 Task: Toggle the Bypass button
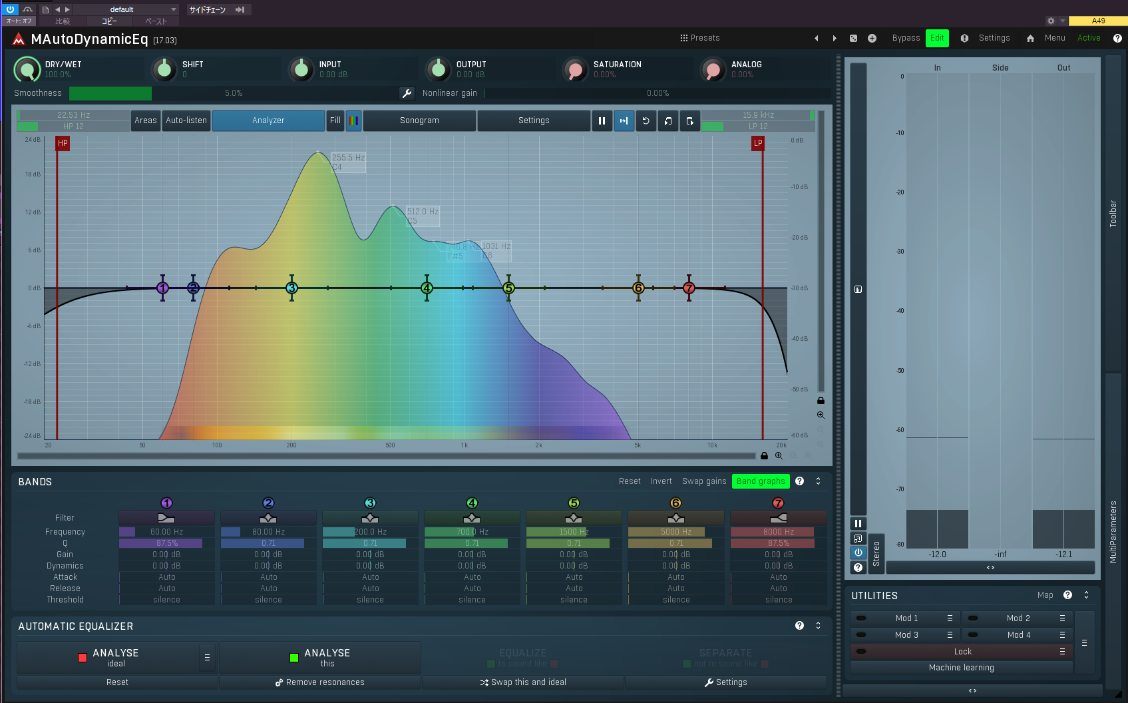point(906,38)
